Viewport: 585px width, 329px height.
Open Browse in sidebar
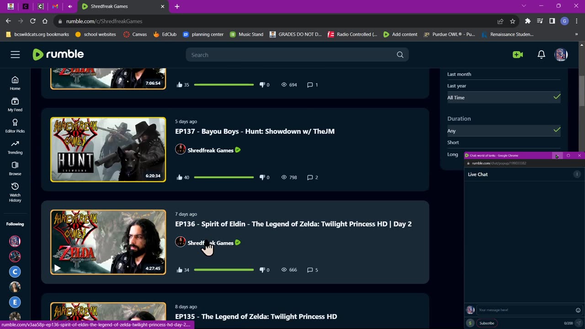click(15, 169)
